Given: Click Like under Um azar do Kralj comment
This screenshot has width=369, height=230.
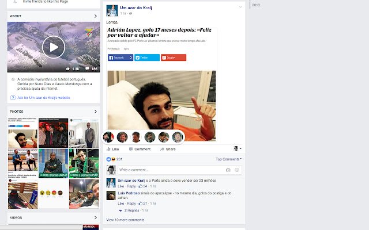Looking at the screenshot, I should click(121, 186).
